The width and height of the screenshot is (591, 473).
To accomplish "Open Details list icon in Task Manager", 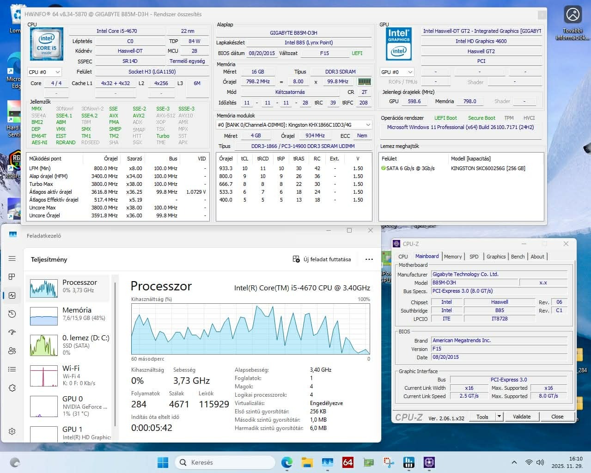I will click(x=12, y=369).
